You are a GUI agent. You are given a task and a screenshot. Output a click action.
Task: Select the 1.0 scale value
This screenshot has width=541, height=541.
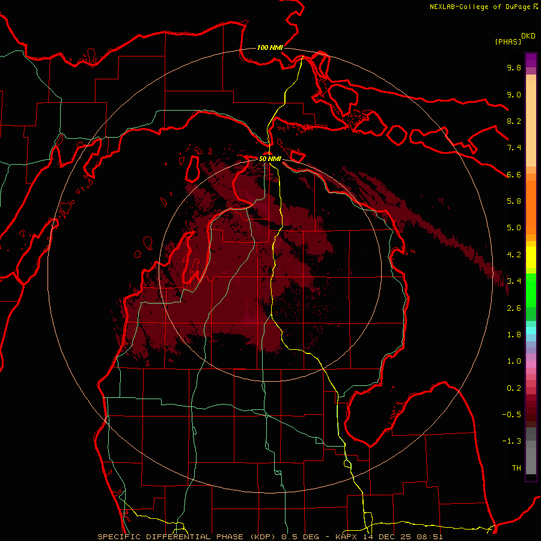514,361
